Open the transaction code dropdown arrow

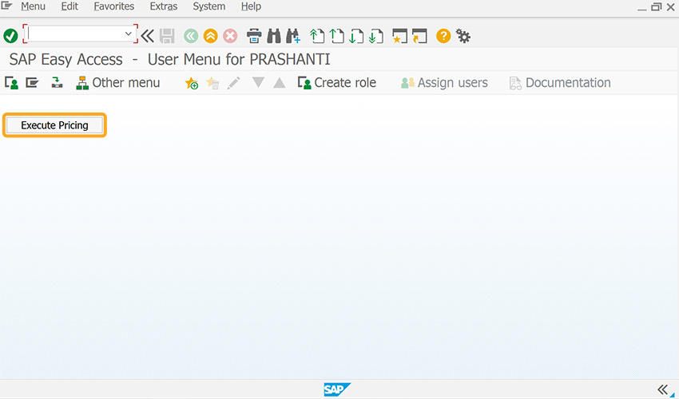click(x=128, y=34)
